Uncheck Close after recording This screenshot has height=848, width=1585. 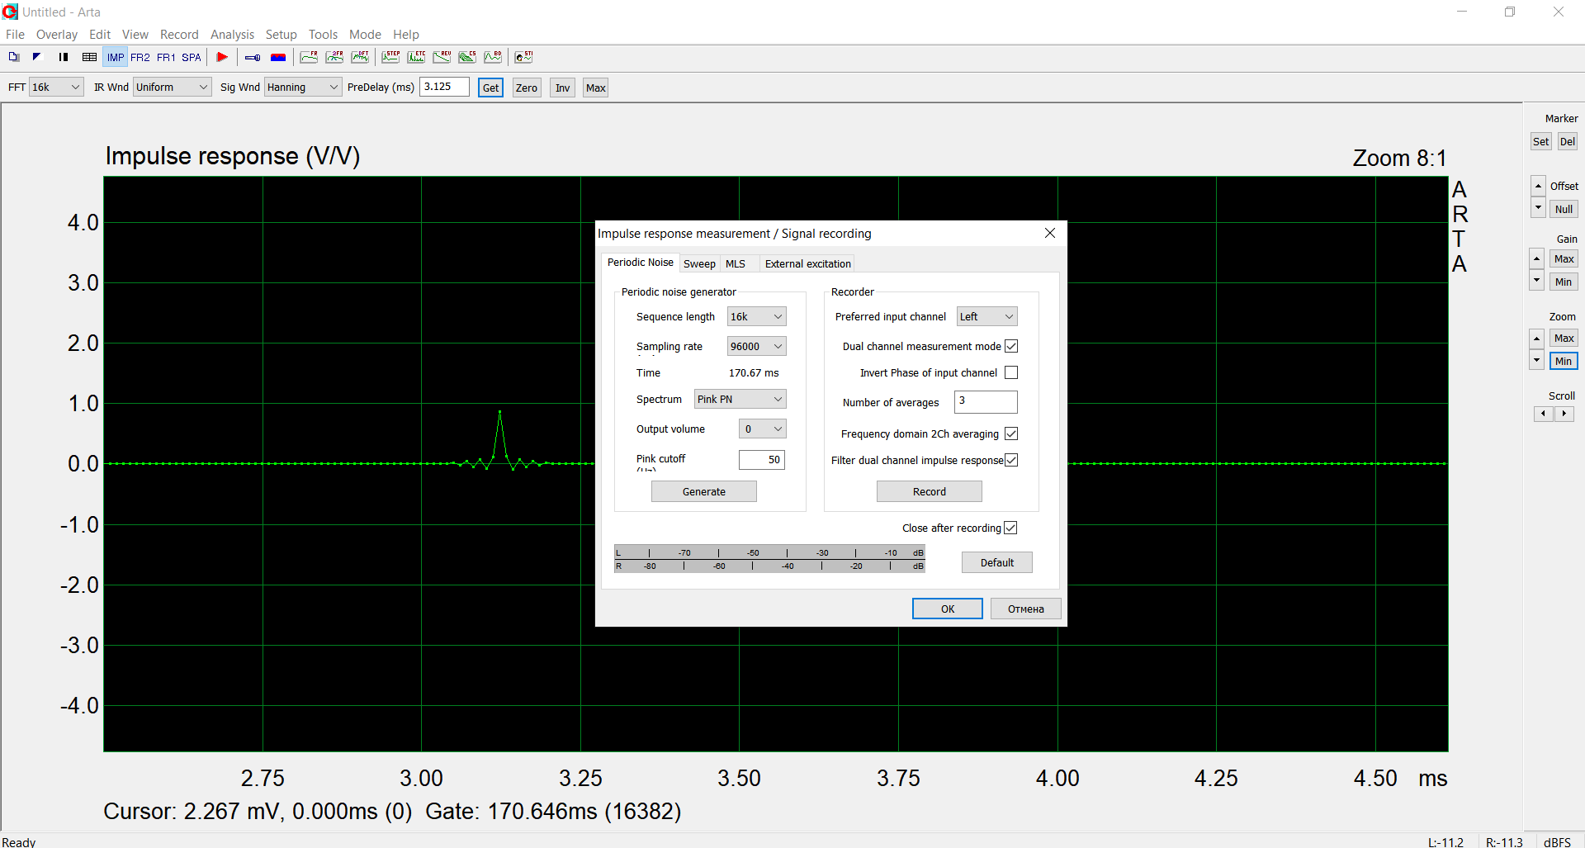tap(1010, 528)
